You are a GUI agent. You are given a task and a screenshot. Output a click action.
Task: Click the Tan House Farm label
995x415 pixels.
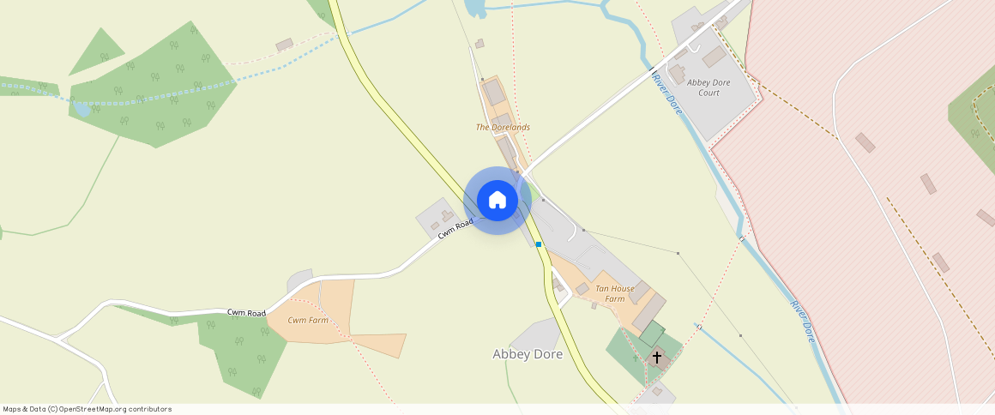[615, 293]
